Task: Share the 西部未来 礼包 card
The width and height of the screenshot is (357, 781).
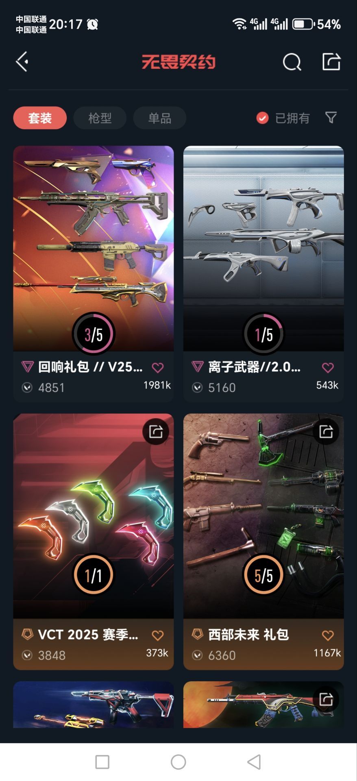Action: [x=326, y=431]
